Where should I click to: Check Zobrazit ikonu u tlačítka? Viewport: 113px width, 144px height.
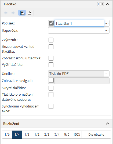click(51, 58)
